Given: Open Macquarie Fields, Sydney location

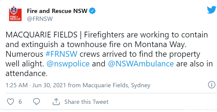Looking at the screenshot, I should (x=116, y=85).
